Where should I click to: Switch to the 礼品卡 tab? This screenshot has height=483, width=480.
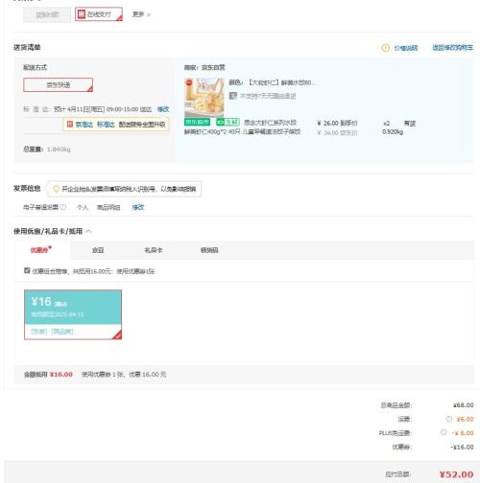tap(154, 250)
